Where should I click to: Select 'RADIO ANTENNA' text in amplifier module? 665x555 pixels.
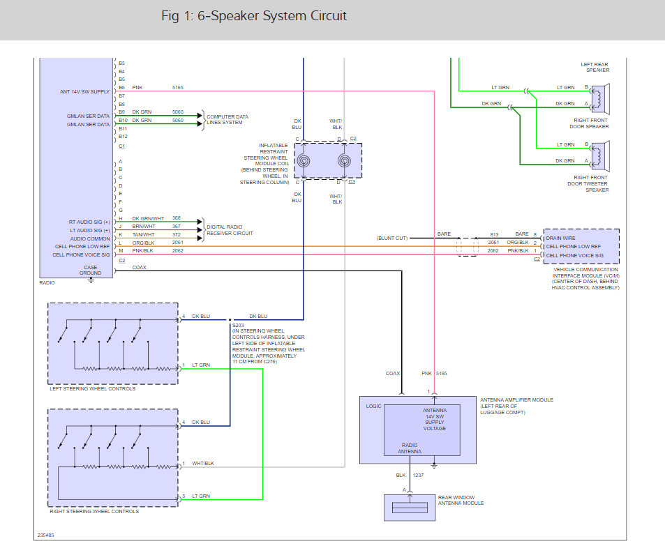point(410,448)
